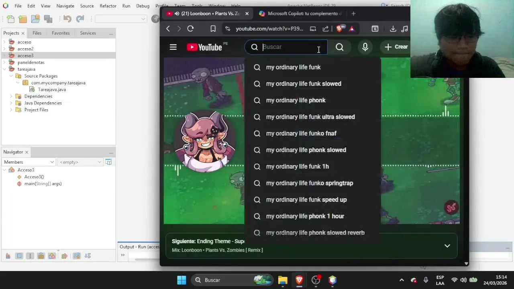
Task: Click the Crear button on YouTube
Action: 396,47
